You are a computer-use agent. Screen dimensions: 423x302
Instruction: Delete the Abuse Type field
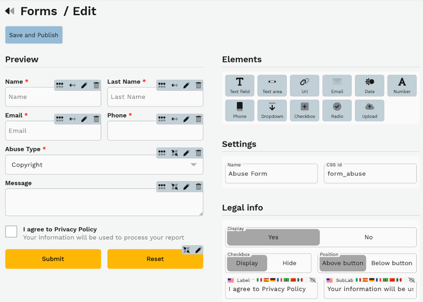tap(199, 153)
